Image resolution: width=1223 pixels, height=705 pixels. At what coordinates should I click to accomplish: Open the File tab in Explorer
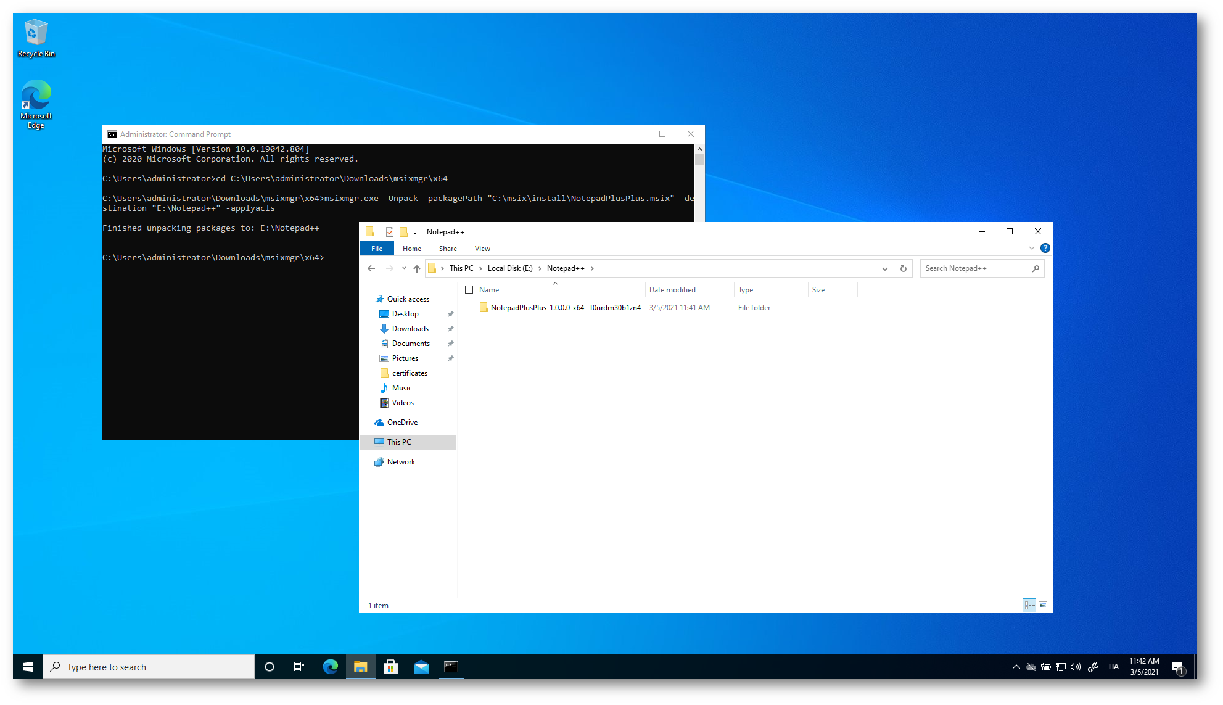(x=377, y=249)
